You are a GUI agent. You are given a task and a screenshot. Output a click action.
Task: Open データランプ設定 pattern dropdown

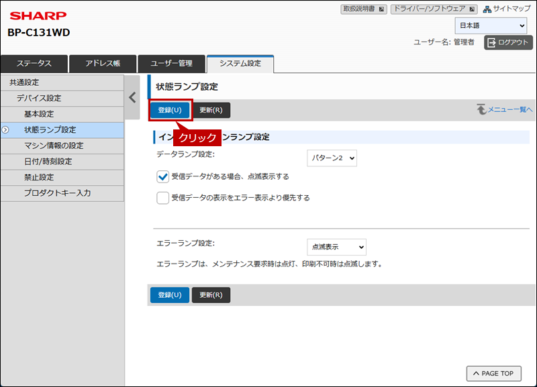[332, 158]
